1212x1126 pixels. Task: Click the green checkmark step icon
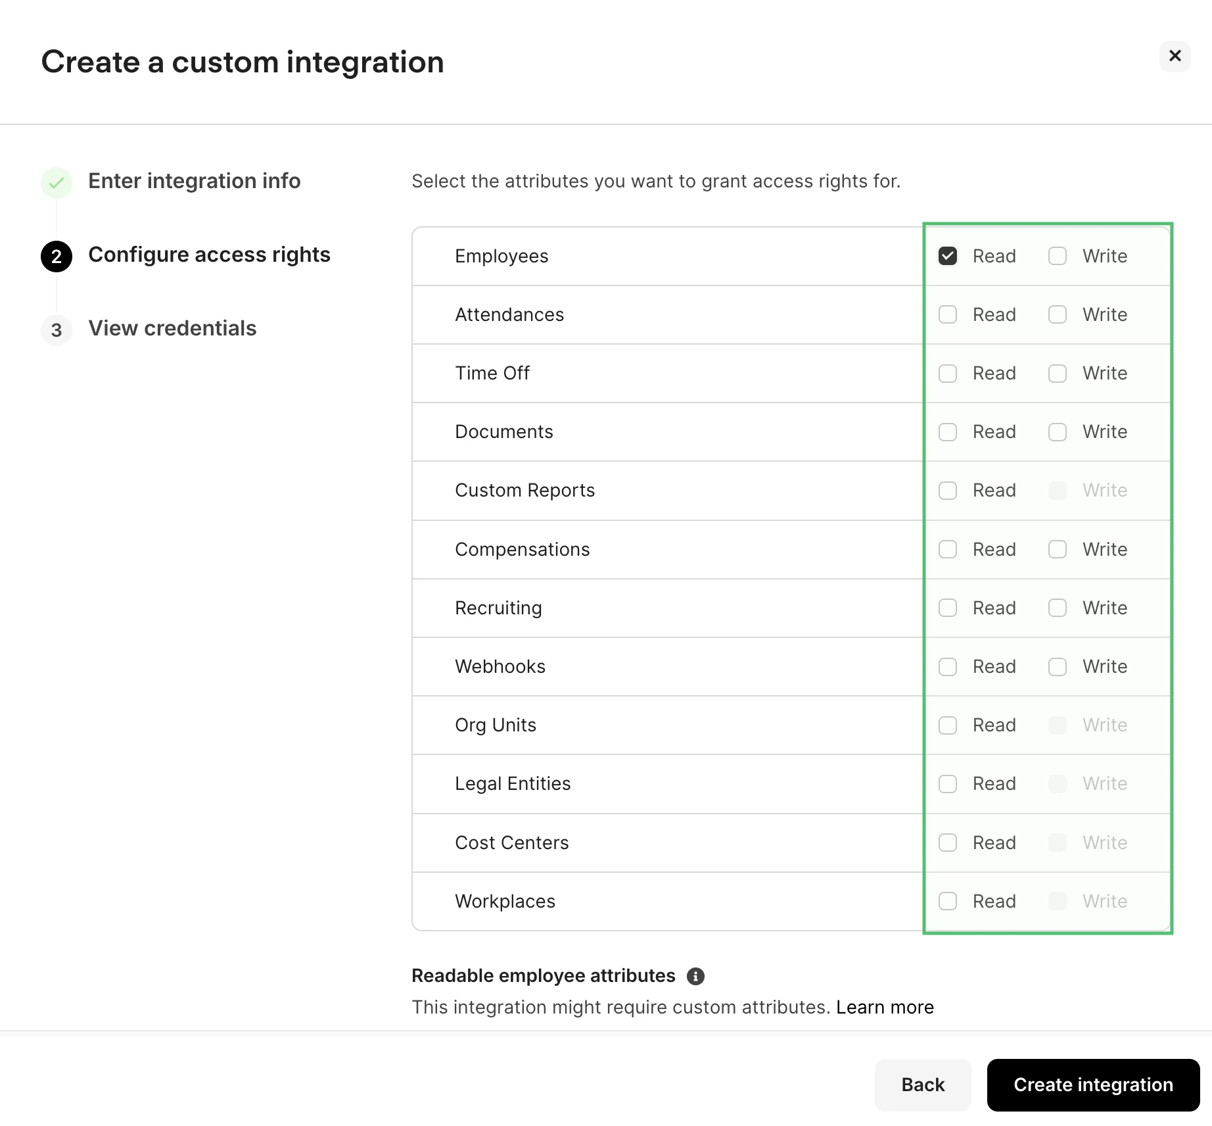(x=57, y=182)
